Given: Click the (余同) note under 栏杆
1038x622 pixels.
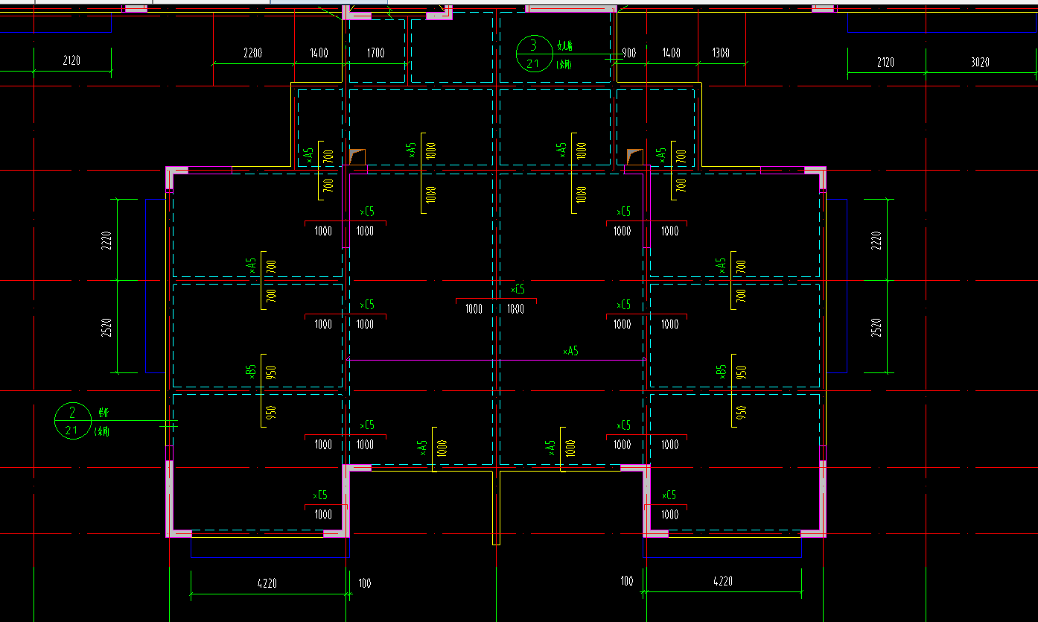Looking at the screenshot, I should 102,432.
